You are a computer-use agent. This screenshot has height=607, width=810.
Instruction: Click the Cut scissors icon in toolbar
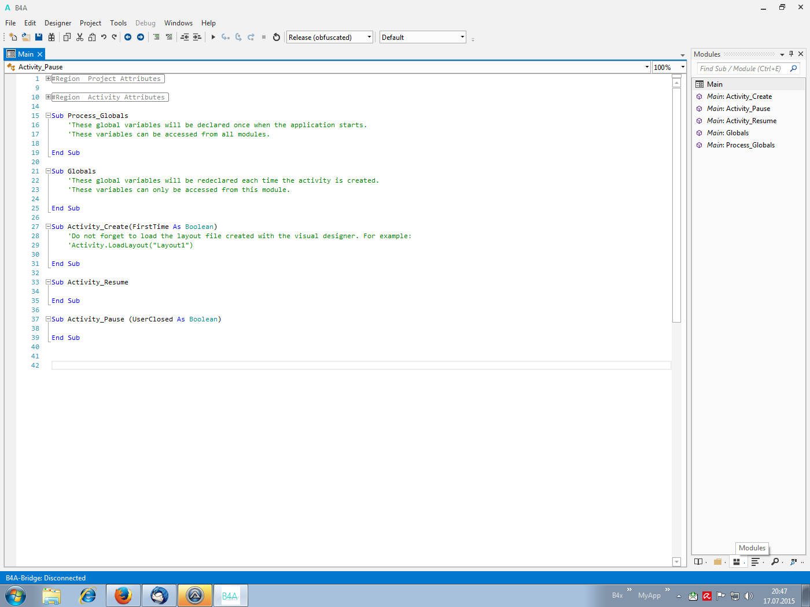[79, 37]
